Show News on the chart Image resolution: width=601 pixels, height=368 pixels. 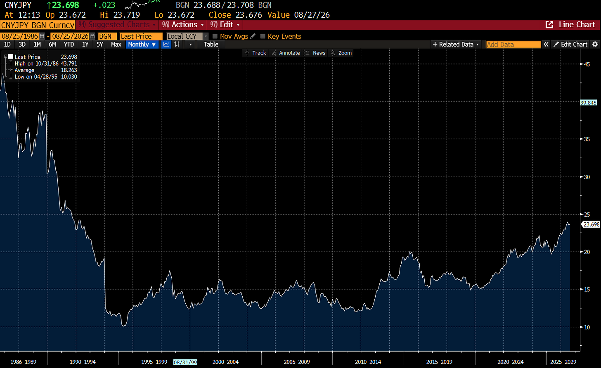pyautogui.click(x=315, y=53)
